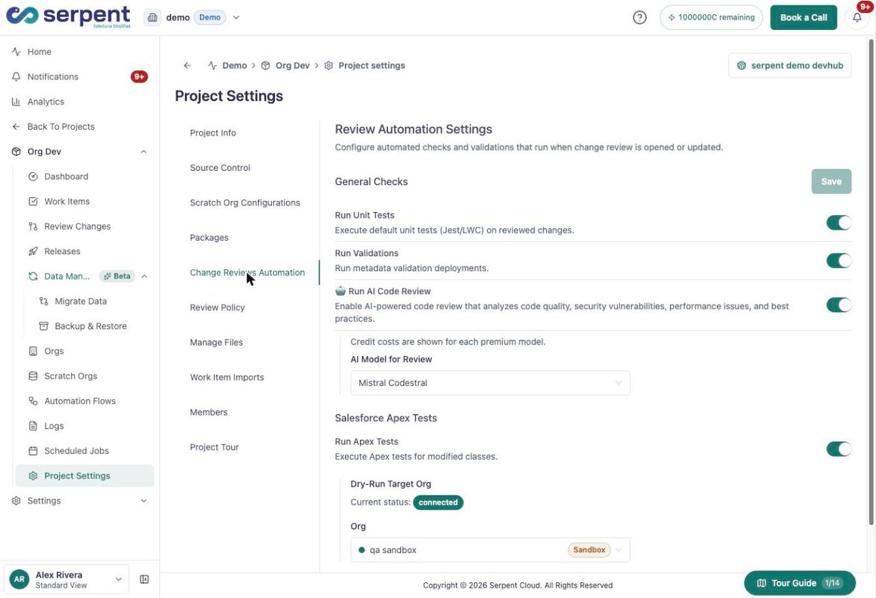Click the serpent demo devhub button

point(790,66)
